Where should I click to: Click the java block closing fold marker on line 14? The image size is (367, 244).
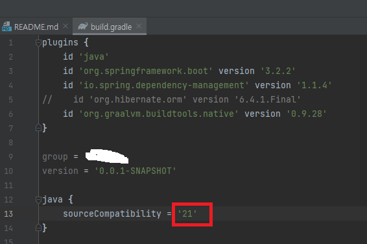click(x=38, y=228)
